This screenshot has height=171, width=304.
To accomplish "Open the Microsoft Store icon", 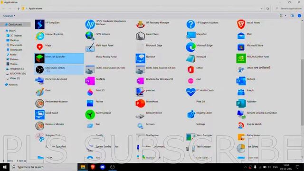I will [241, 47].
